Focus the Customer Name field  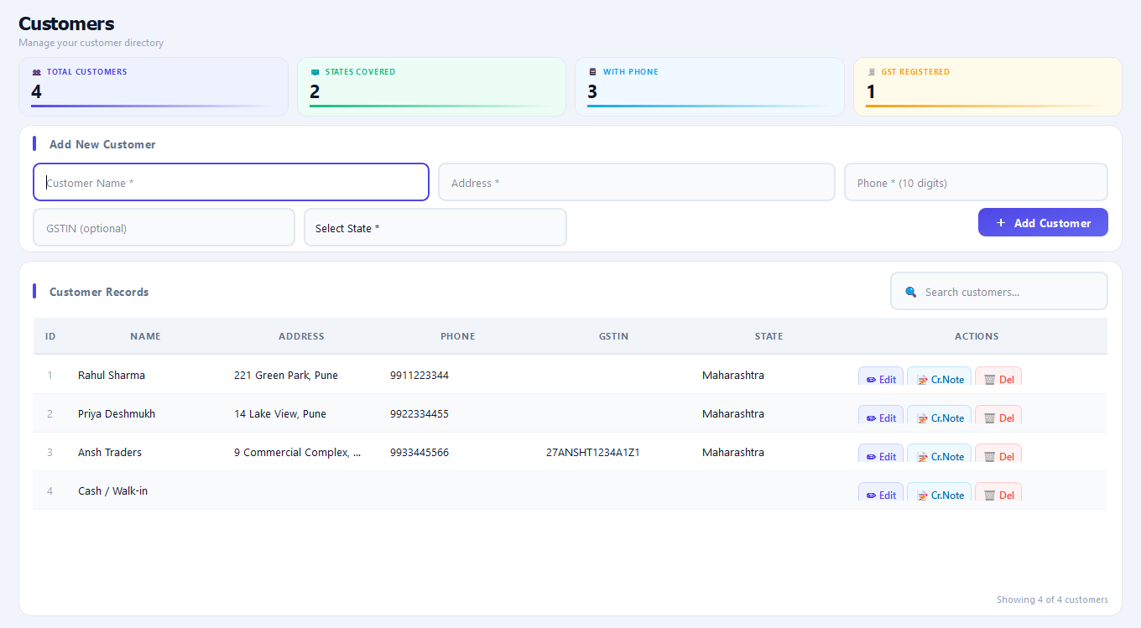coord(231,182)
